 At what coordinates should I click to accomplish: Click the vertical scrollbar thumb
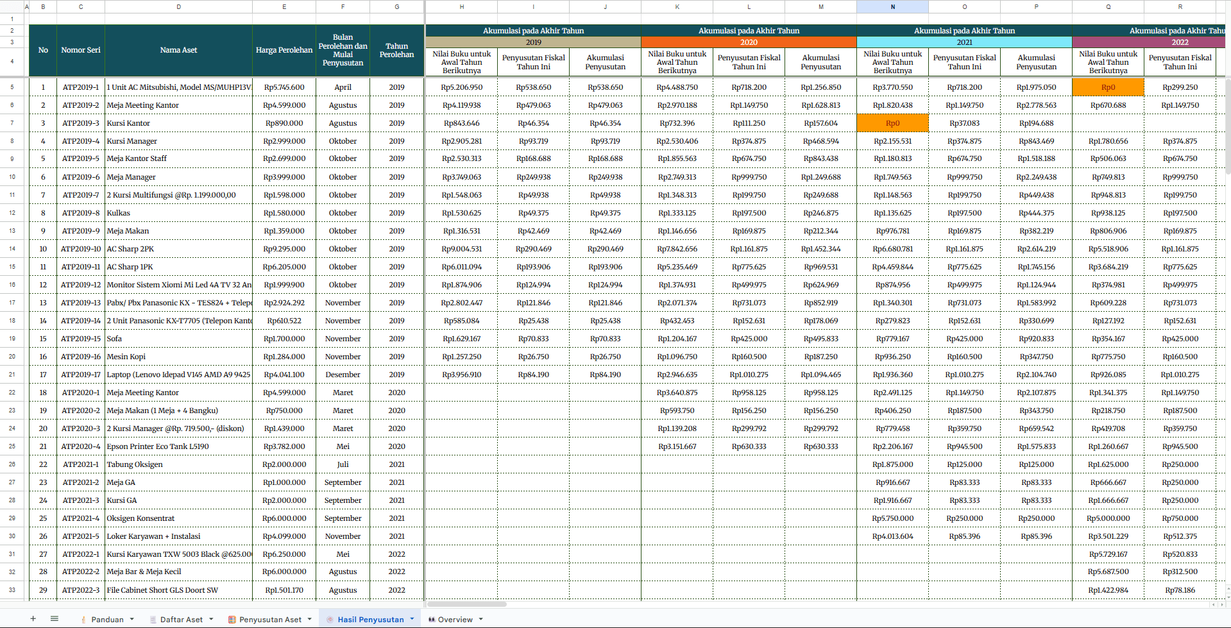(1228, 126)
